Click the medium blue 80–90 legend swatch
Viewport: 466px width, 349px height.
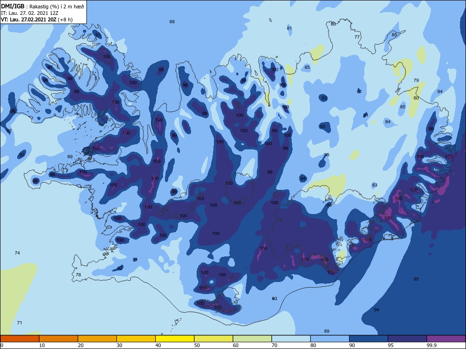[x=330, y=339]
